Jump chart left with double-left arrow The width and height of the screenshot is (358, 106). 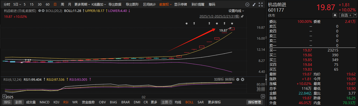pos(4,96)
